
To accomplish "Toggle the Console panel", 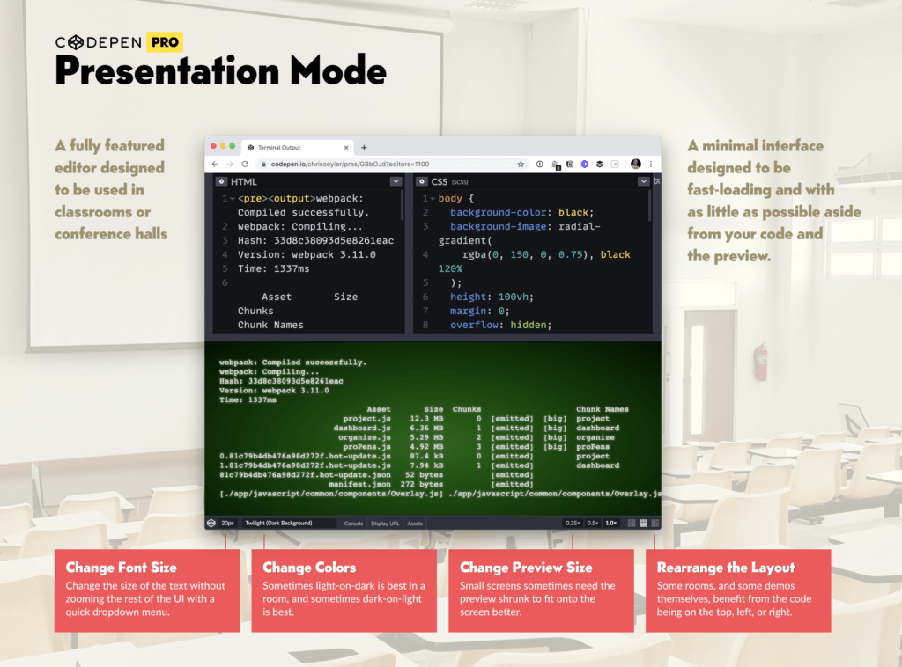I will tap(354, 523).
